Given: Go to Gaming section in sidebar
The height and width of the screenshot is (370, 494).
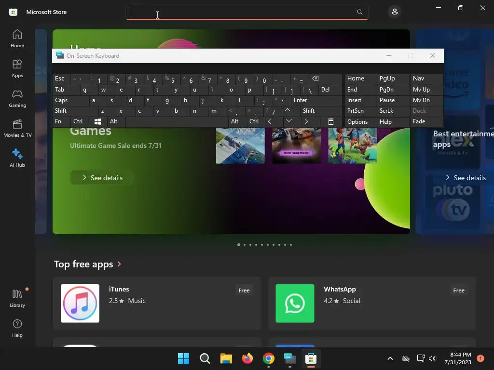Looking at the screenshot, I should [17, 98].
